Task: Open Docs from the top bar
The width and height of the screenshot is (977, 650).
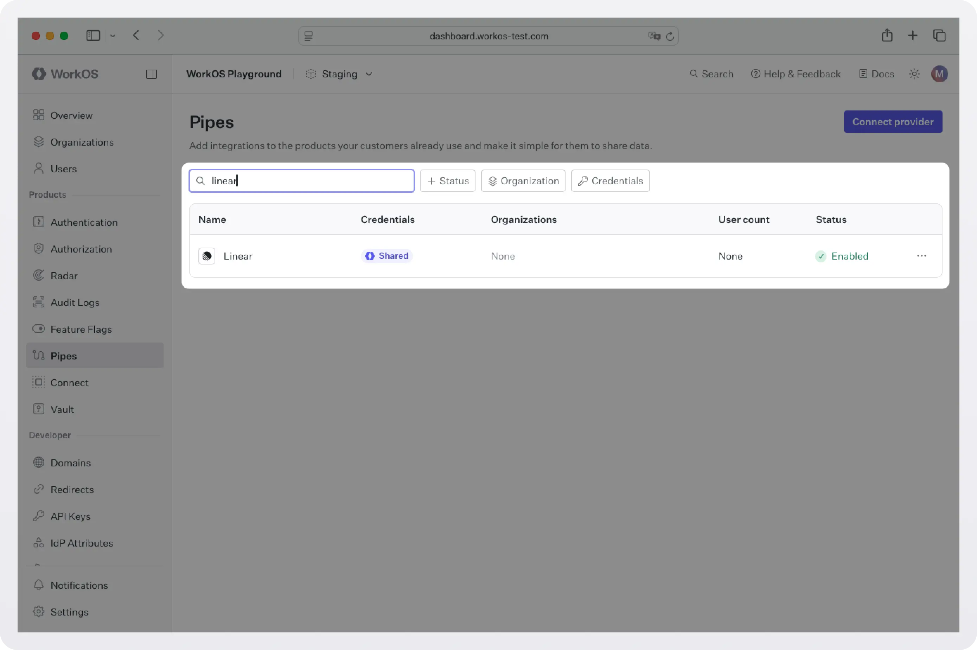Action: [x=876, y=74]
